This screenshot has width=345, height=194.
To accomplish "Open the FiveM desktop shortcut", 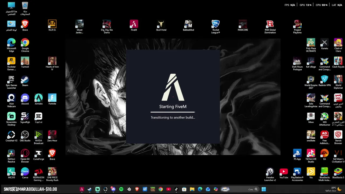I will [x=134, y=26].
